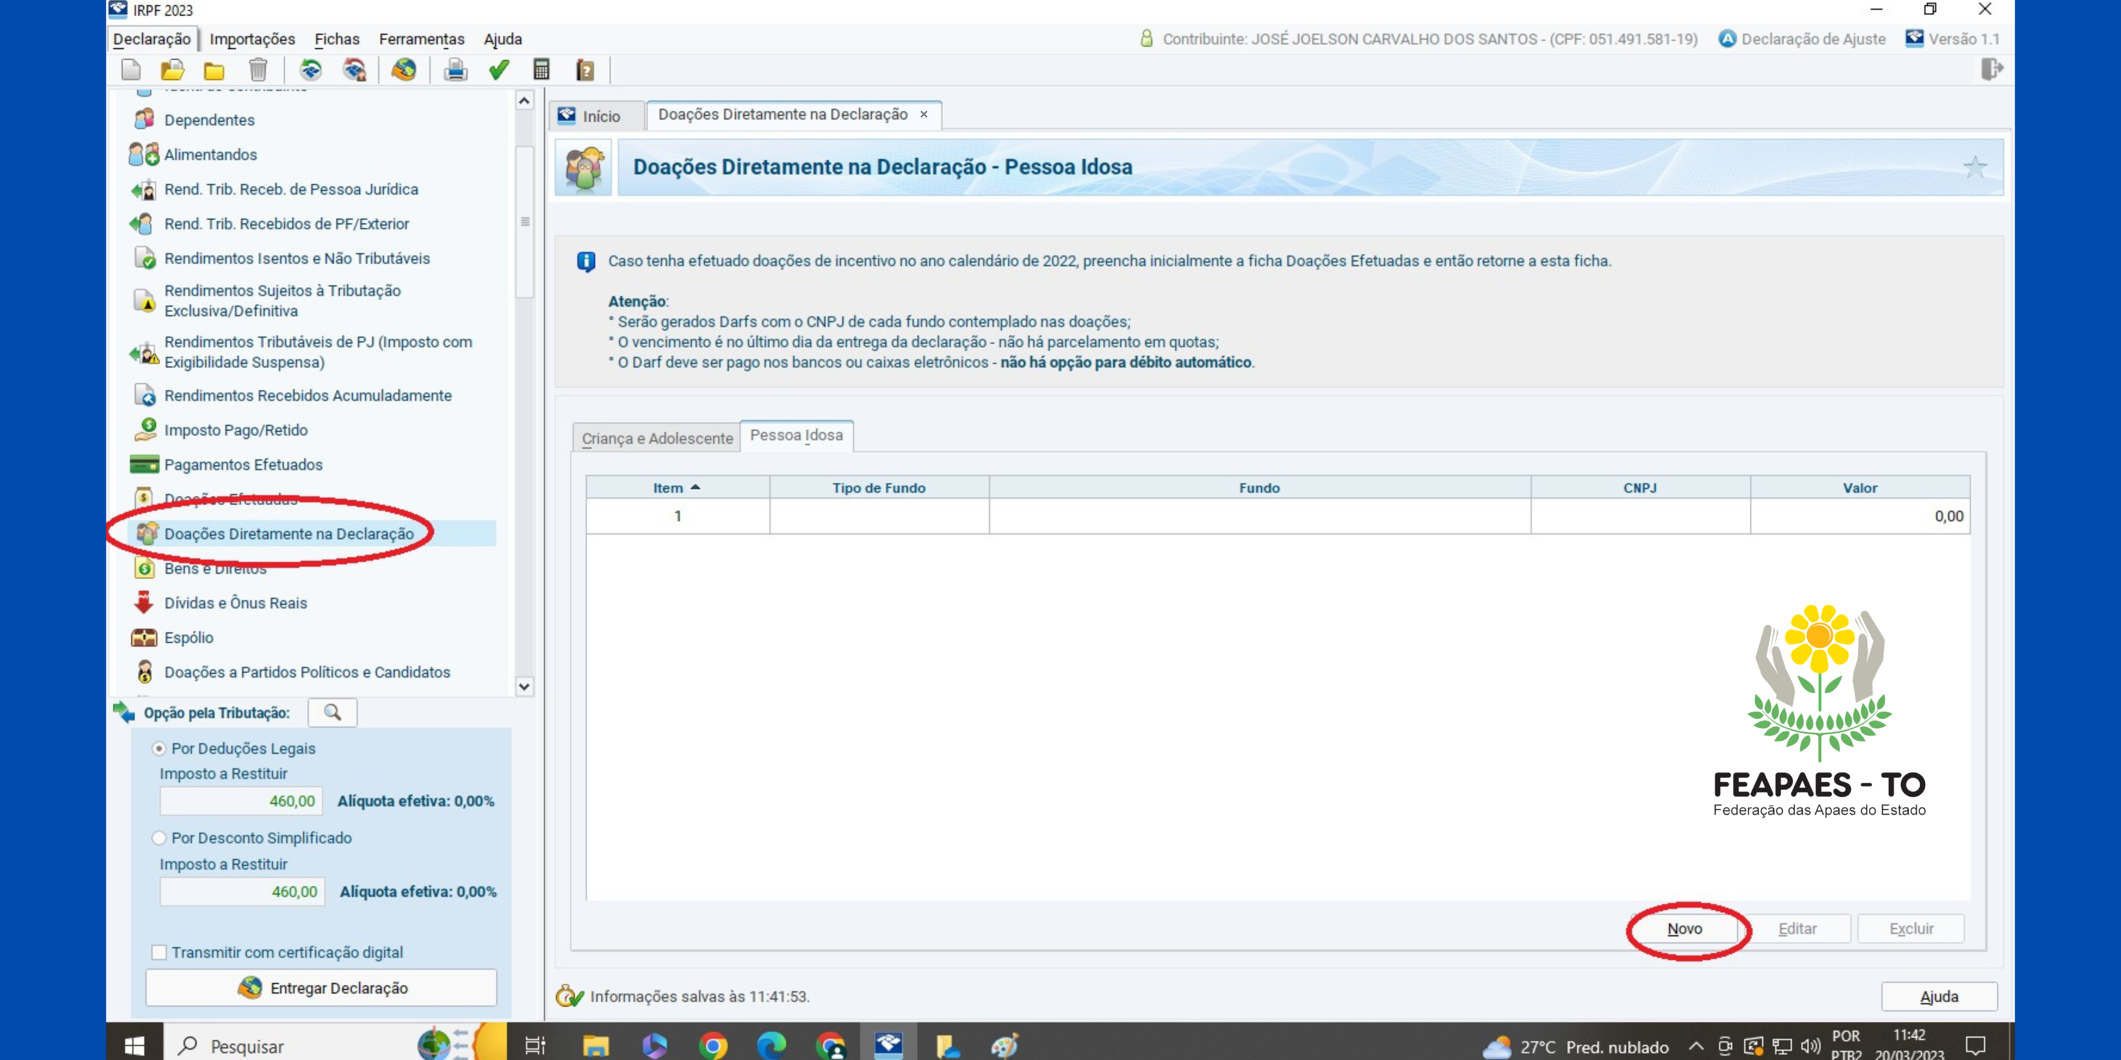
Task: Open the calculator toolbar icon
Action: coord(541,70)
